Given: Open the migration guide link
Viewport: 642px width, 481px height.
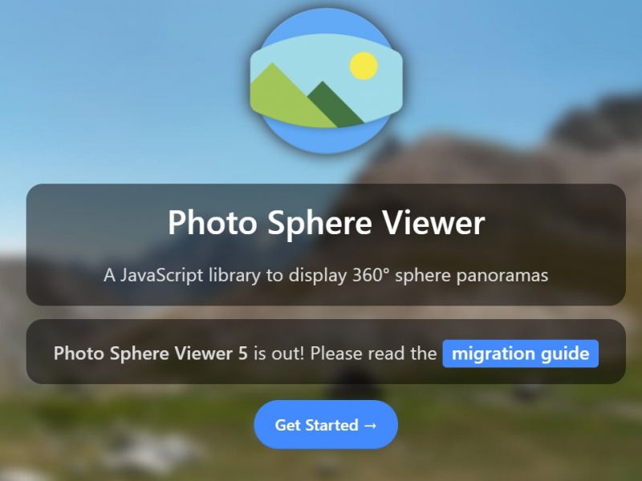Looking at the screenshot, I should pos(520,354).
